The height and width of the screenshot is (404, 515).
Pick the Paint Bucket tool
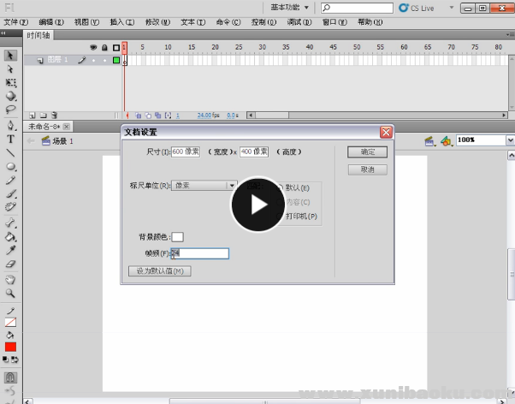[10, 236]
